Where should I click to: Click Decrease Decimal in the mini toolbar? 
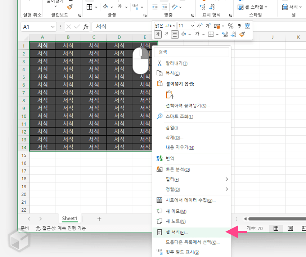click(233, 35)
